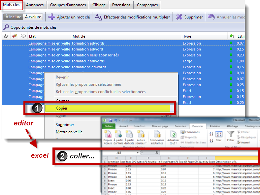
Task: Click the Effacer filter icon in Excel
Action: pyautogui.click(x=239, y=132)
